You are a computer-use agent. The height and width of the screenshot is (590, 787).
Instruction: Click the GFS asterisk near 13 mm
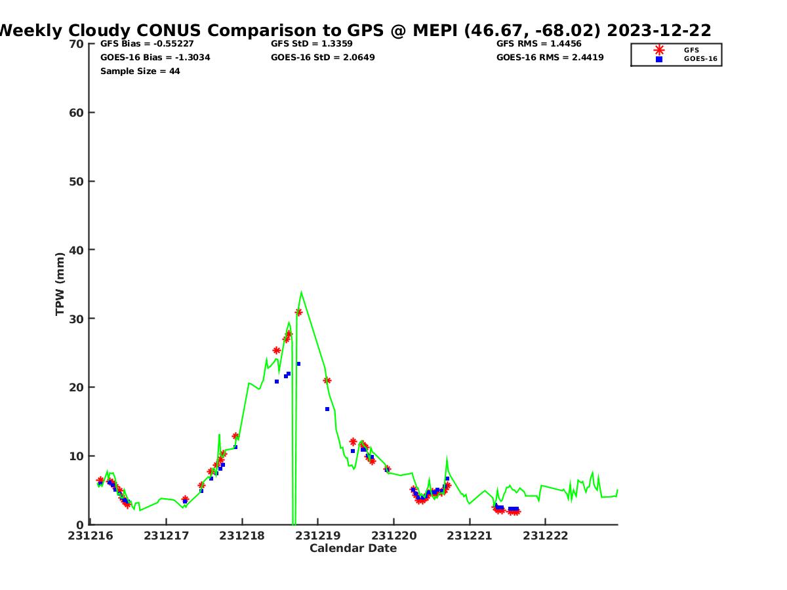click(x=235, y=436)
